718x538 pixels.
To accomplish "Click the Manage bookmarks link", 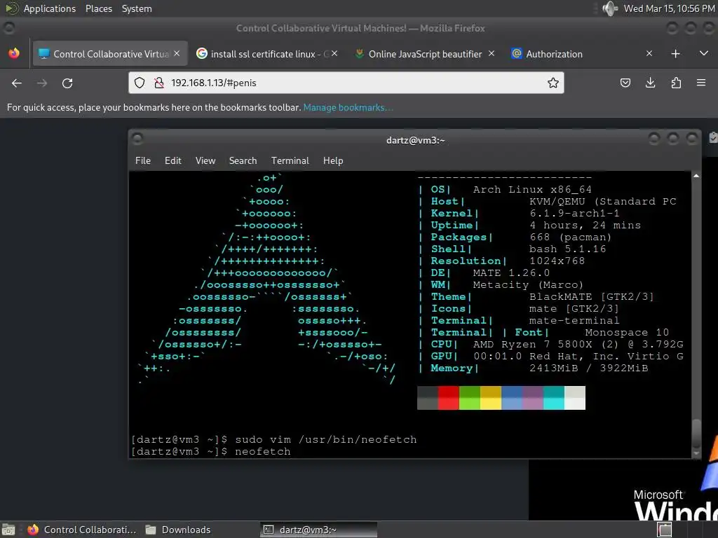I will 348,107.
